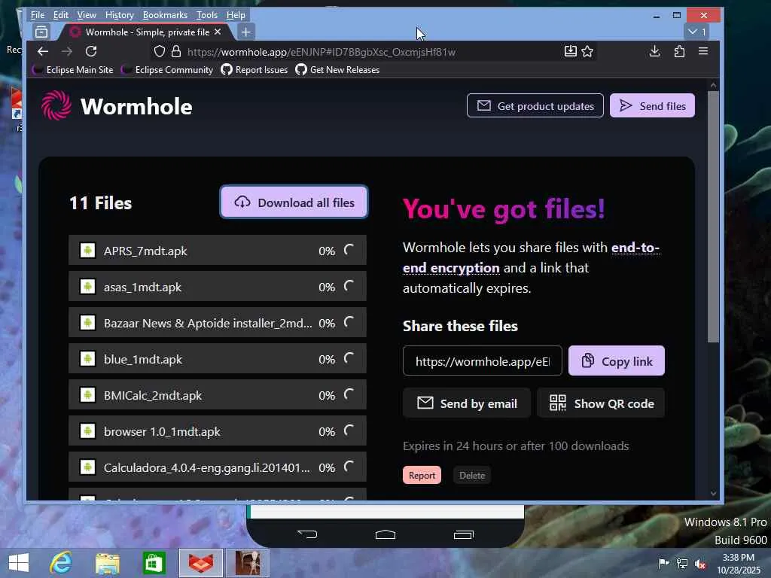Open the Bookmarks menu
Viewport: 771px width, 578px height.
(x=165, y=15)
